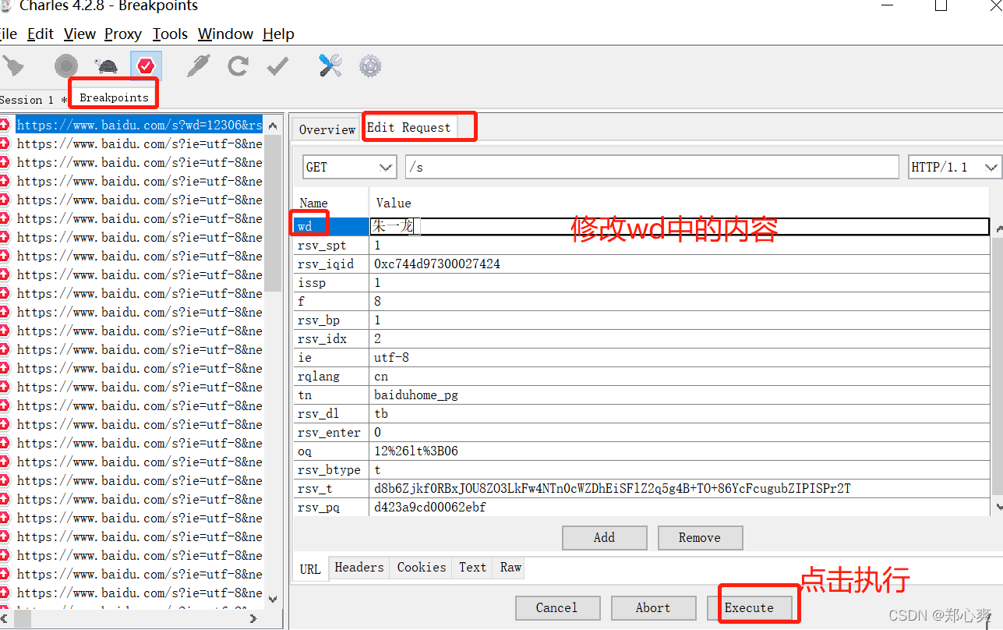This screenshot has width=1003, height=630.
Task: Select the Breakpoints tab
Action: coord(114,97)
